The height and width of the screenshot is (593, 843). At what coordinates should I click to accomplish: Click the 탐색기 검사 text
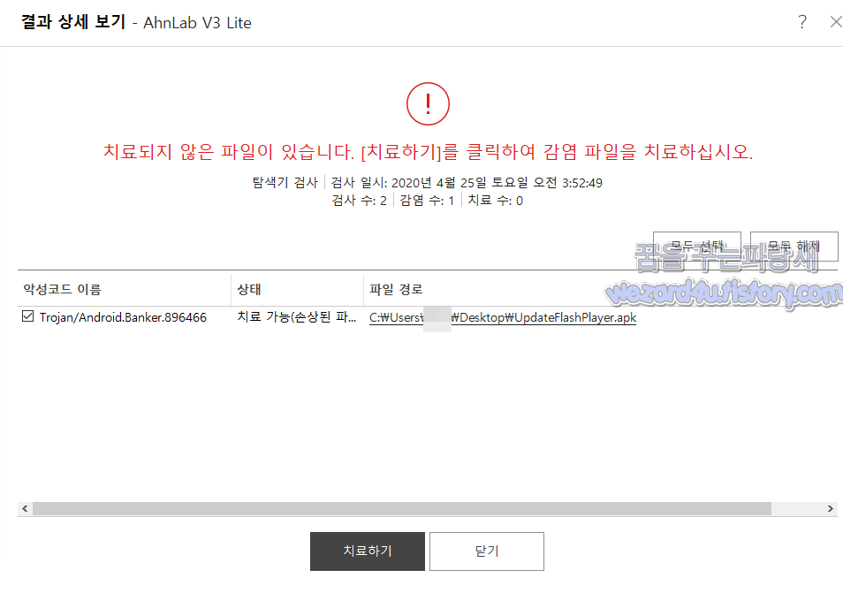(285, 183)
